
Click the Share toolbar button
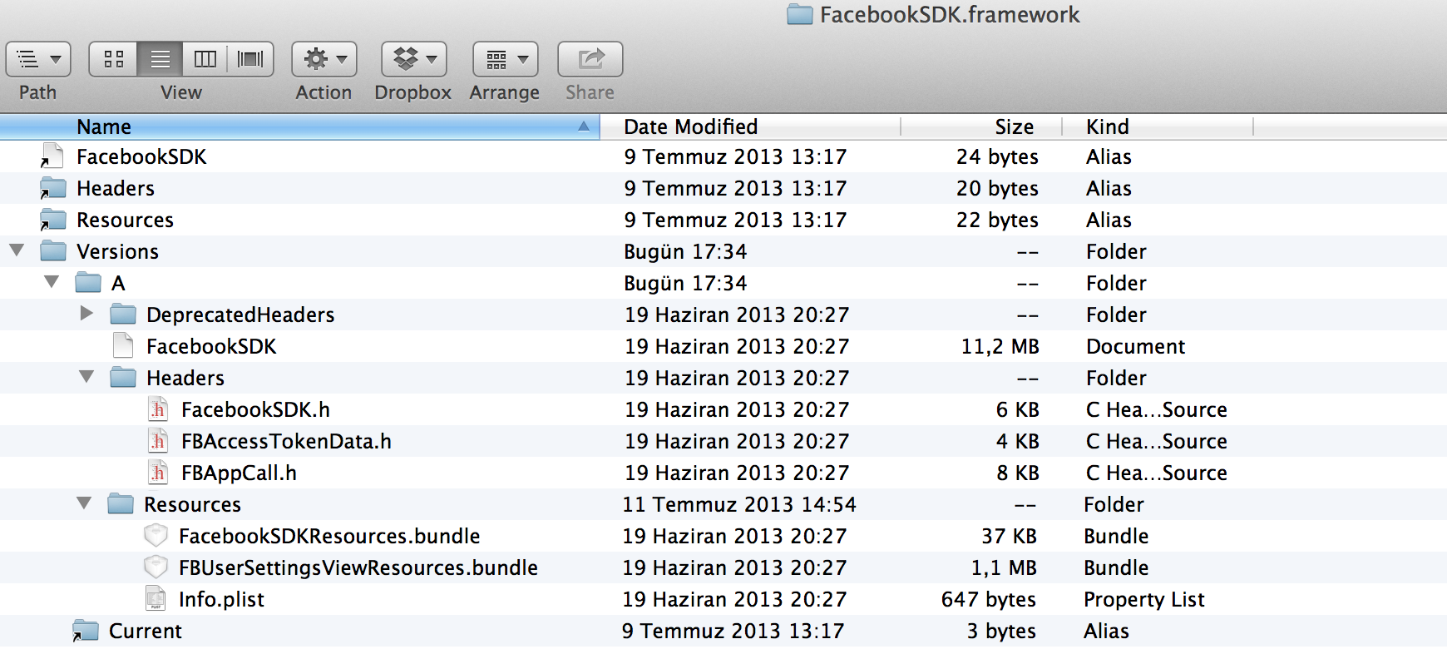click(590, 59)
